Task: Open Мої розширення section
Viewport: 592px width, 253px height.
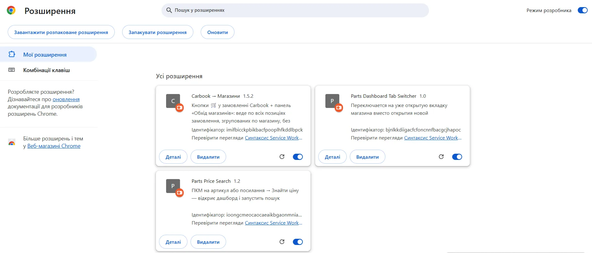Action: [48, 54]
